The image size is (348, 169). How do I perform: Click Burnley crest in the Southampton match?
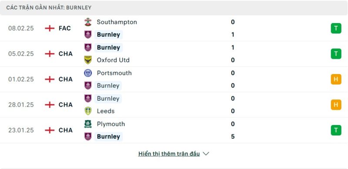pyautogui.click(x=88, y=35)
